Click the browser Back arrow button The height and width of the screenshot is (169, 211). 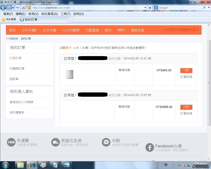pos(3,8)
